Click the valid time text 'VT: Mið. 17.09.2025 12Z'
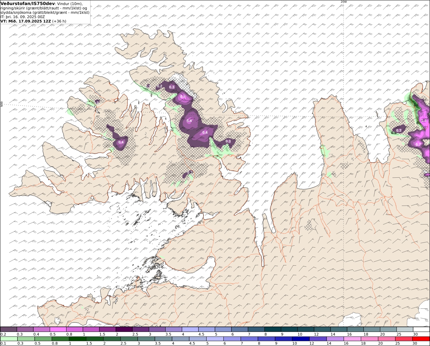The image size is (430, 346). click(26, 21)
